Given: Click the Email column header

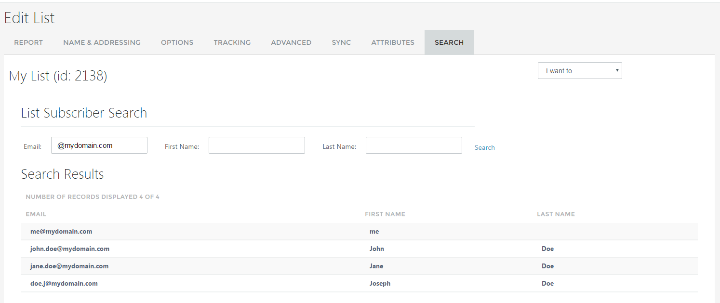Looking at the screenshot, I should coord(36,214).
